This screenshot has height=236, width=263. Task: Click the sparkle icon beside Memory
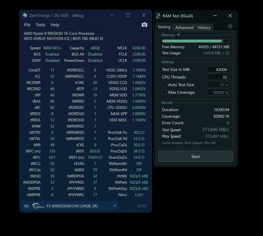[x=179, y=35]
